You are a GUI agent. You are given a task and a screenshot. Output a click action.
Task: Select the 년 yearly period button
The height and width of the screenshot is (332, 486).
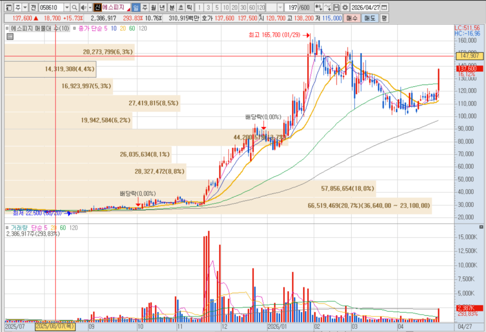162,8
